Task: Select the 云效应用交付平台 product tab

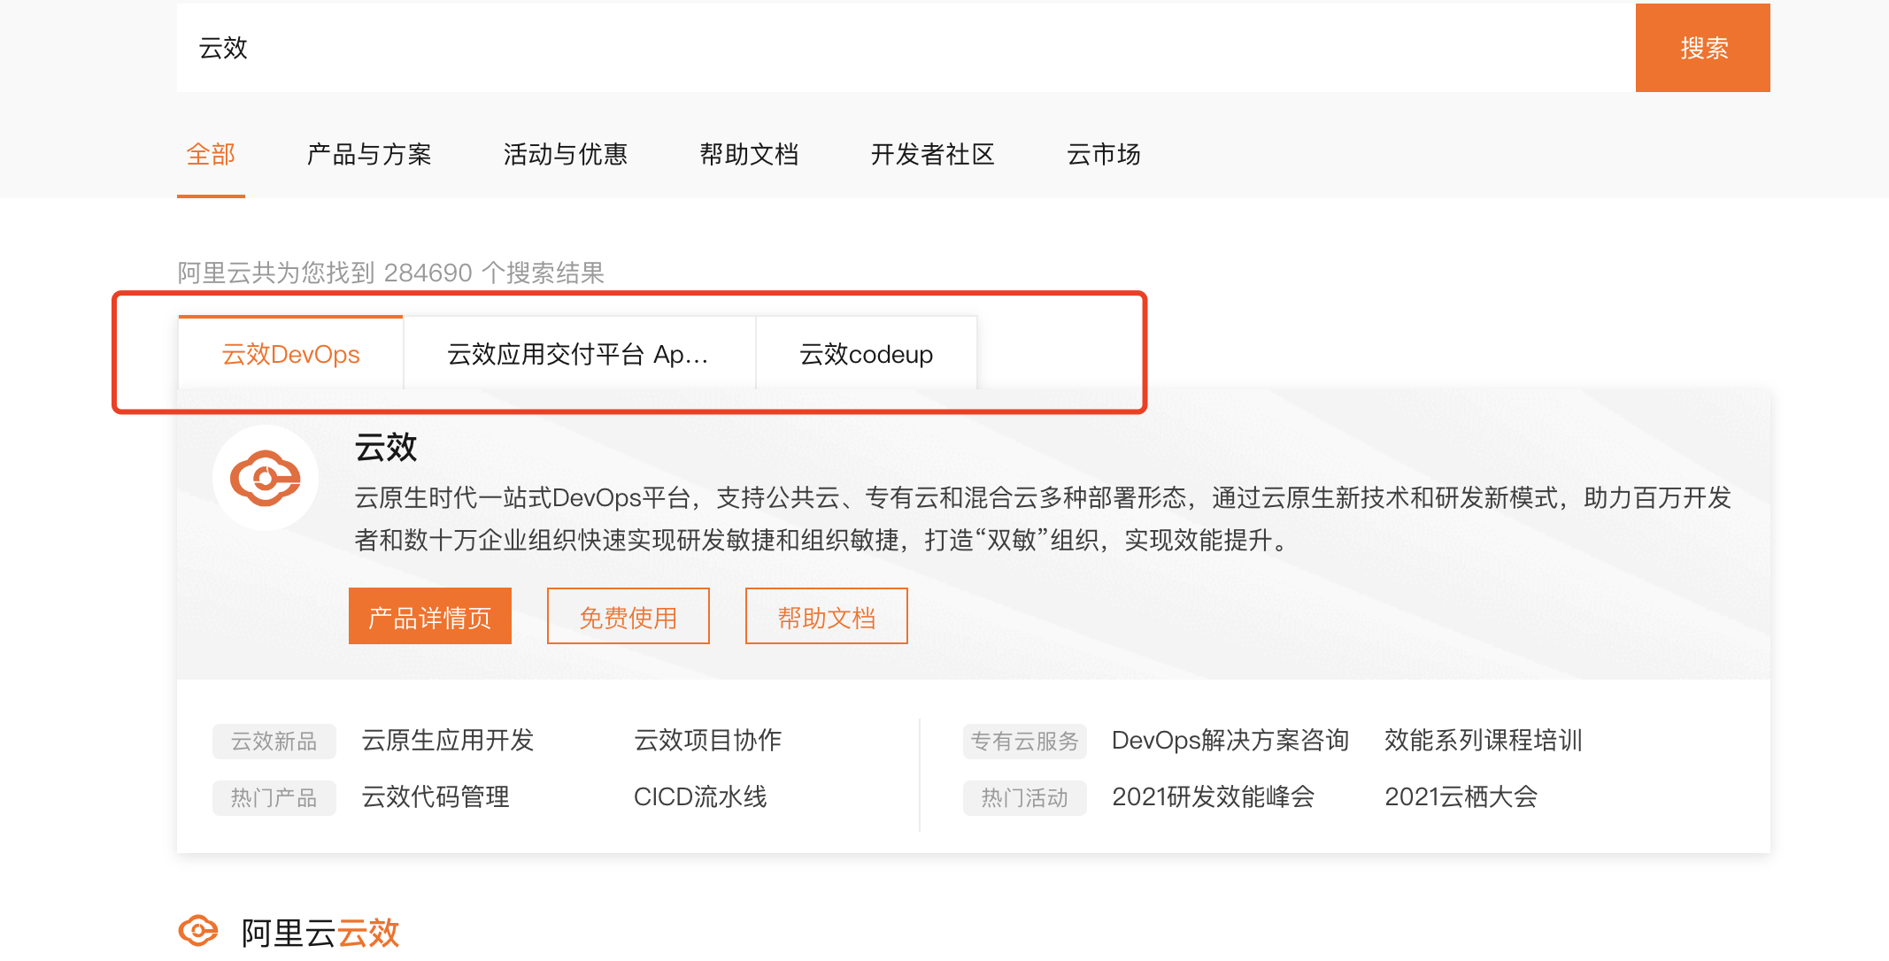Action: point(579,355)
